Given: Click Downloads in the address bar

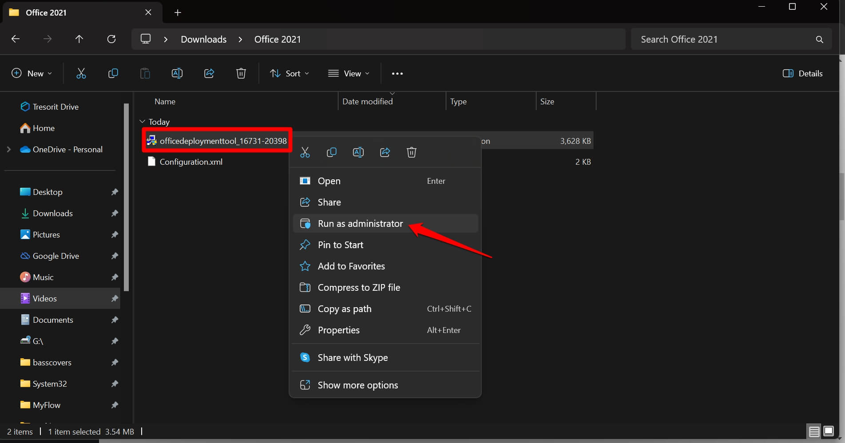Looking at the screenshot, I should click(204, 39).
